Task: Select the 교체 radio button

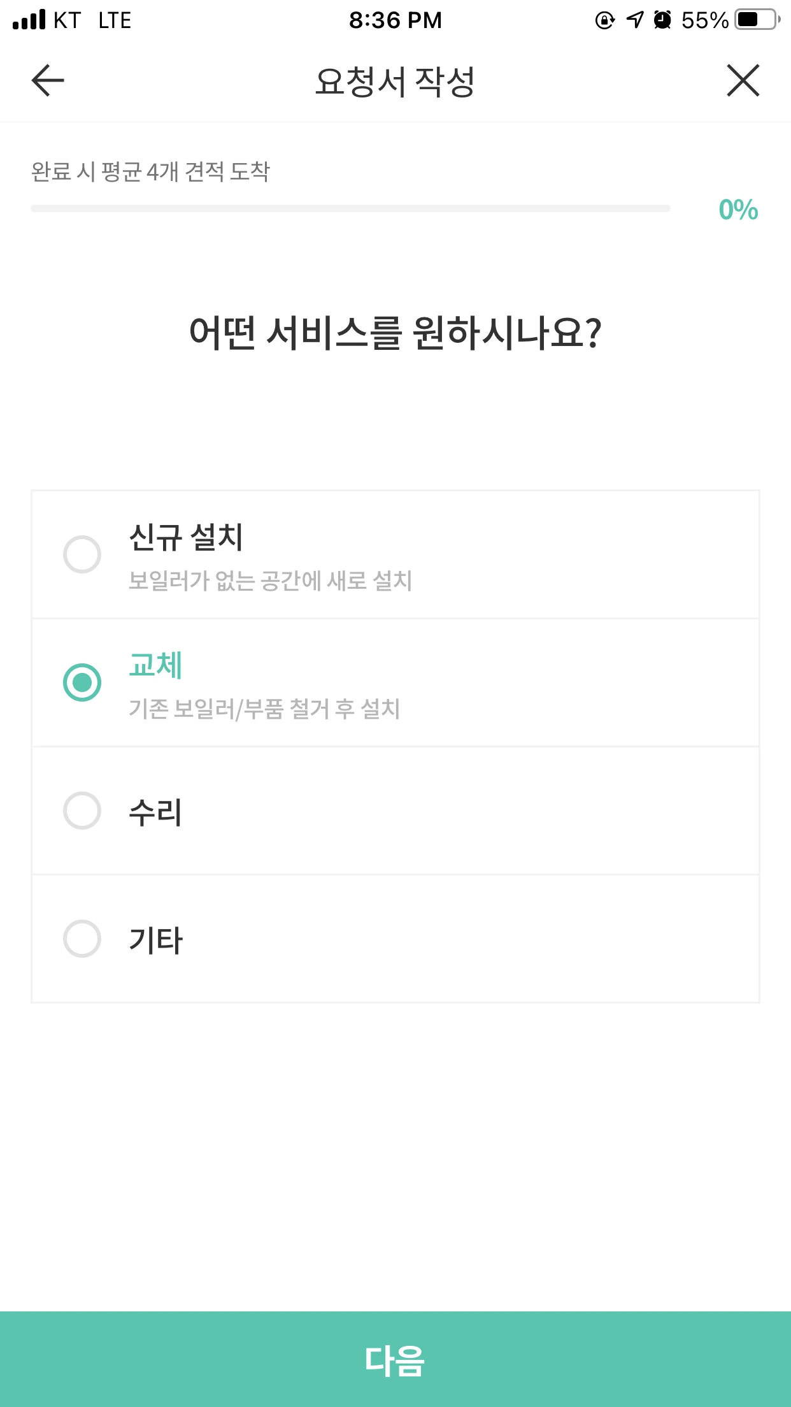Action: point(82,682)
